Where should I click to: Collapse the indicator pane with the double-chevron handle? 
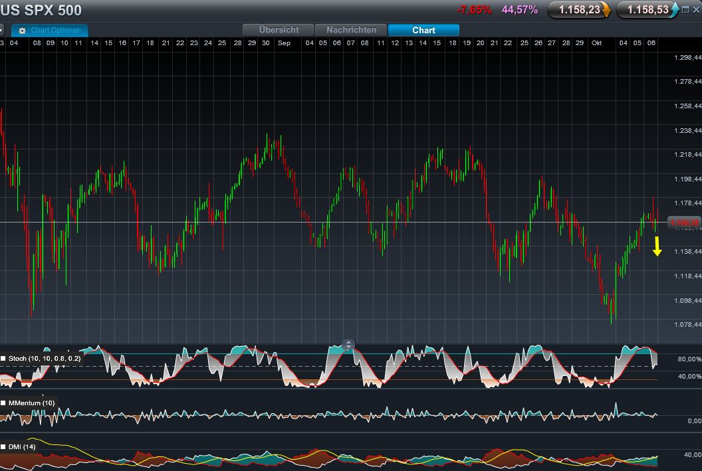point(348,344)
